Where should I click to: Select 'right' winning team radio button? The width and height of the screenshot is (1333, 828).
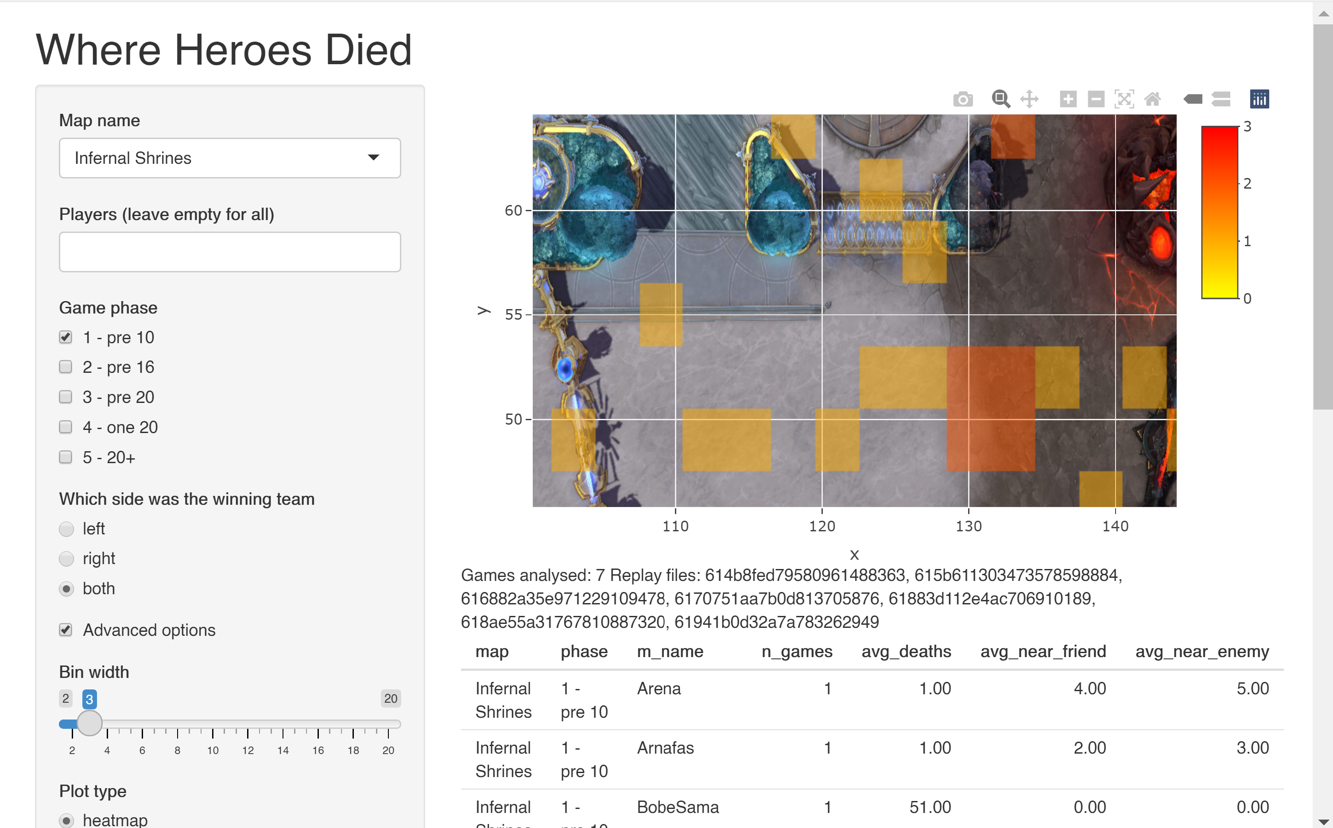pyautogui.click(x=66, y=558)
